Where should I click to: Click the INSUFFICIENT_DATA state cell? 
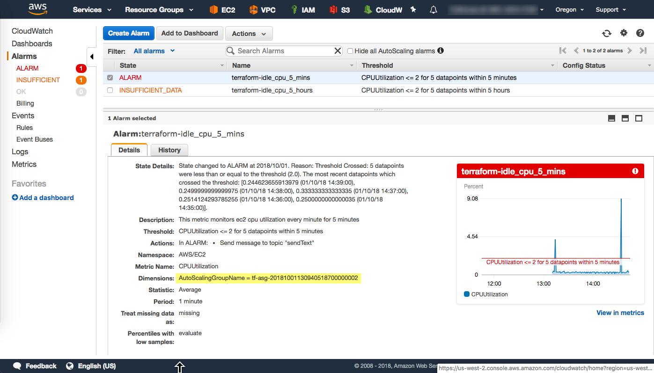click(150, 90)
